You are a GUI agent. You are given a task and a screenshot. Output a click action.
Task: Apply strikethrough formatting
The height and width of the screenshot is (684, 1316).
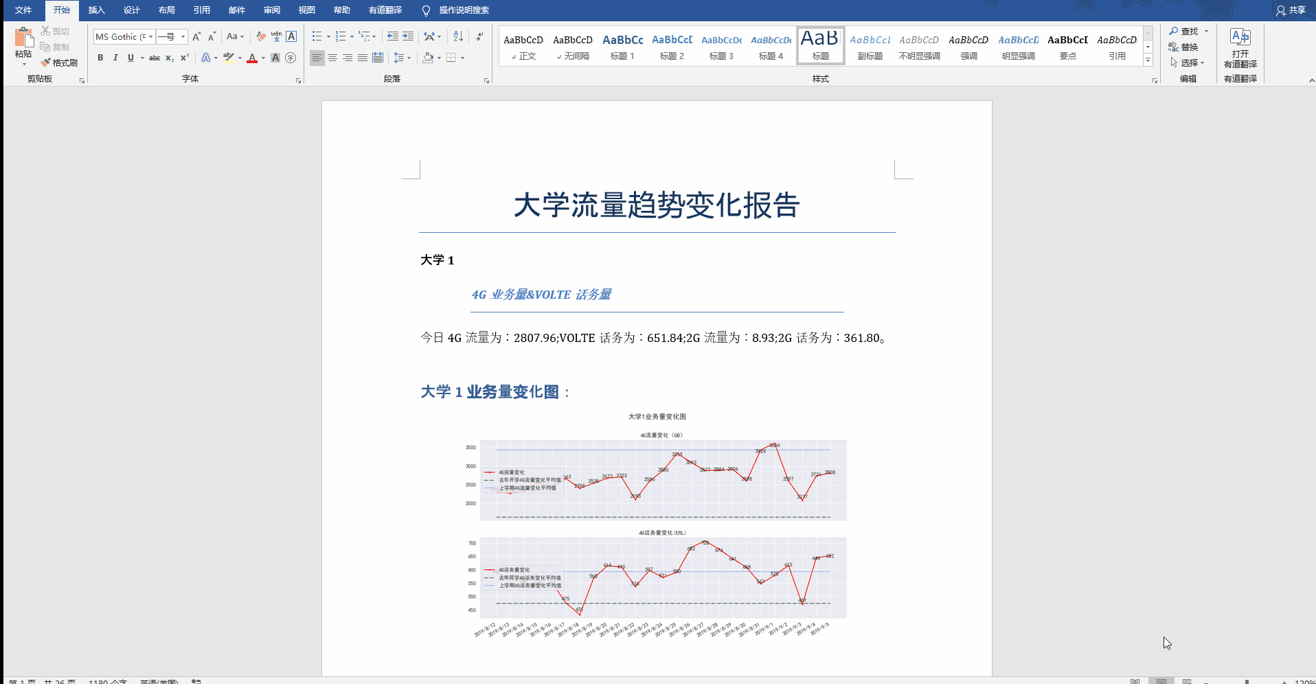coord(154,58)
